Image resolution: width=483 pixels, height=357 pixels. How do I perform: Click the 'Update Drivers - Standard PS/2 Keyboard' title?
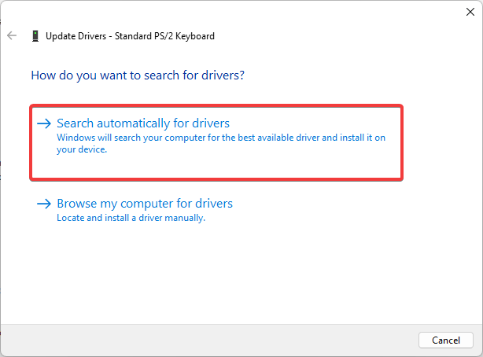click(x=130, y=36)
